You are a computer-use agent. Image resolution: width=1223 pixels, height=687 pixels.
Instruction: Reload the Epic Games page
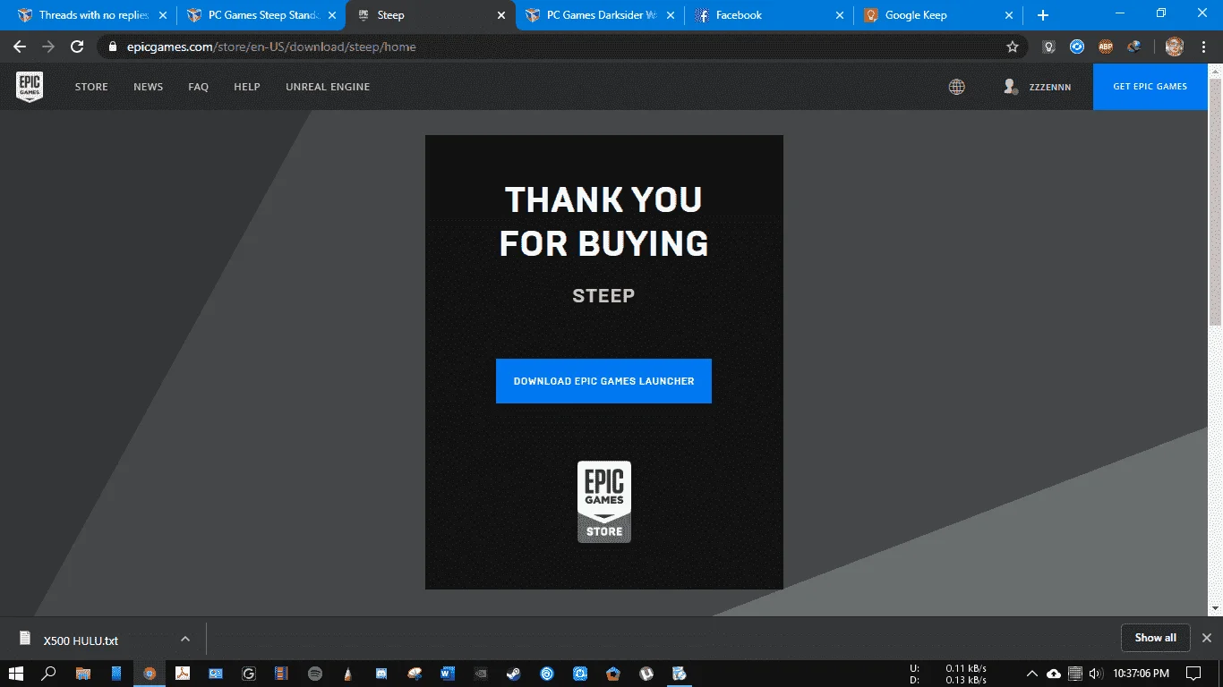(77, 47)
